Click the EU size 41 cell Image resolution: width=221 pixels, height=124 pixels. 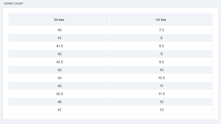(x=59, y=38)
